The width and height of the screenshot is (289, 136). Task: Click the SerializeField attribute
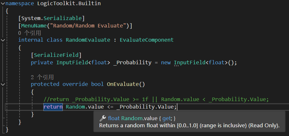[56, 55]
